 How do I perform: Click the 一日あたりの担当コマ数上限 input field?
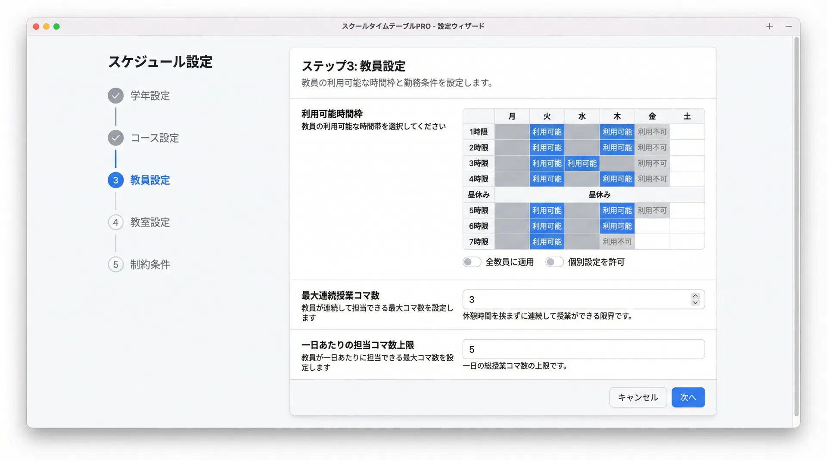tap(583, 349)
